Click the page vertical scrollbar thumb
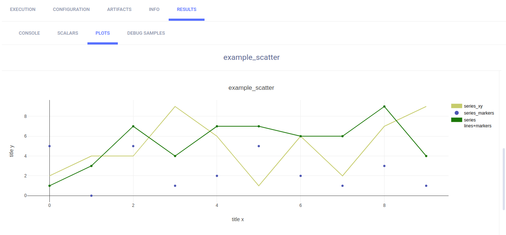506x235 pixels. point(504,179)
